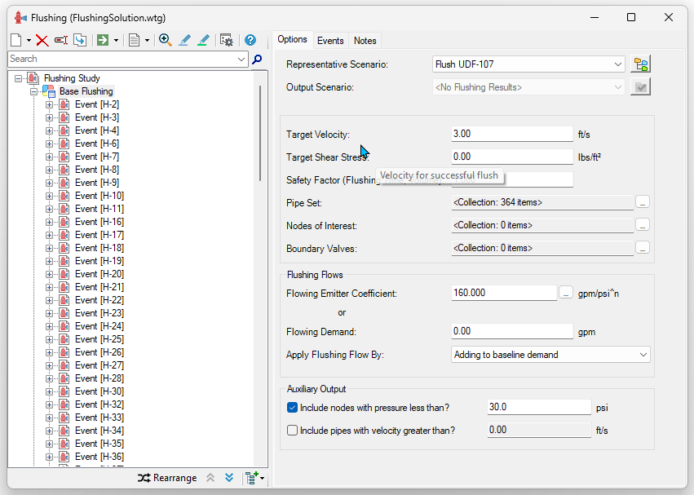Uncheck Include nodes with pressure less than
The image size is (694, 495).
pos(292,407)
